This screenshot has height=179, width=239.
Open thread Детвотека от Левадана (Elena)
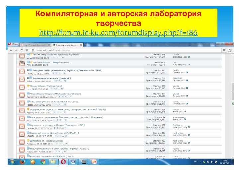[46, 141]
